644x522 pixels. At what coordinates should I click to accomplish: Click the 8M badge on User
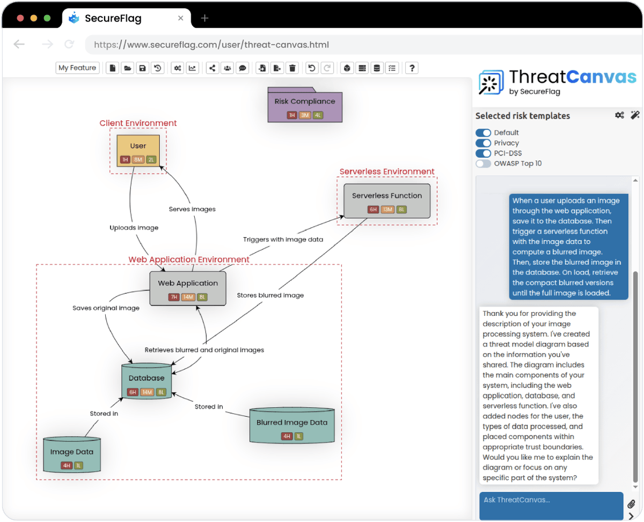[x=138, y=160]
